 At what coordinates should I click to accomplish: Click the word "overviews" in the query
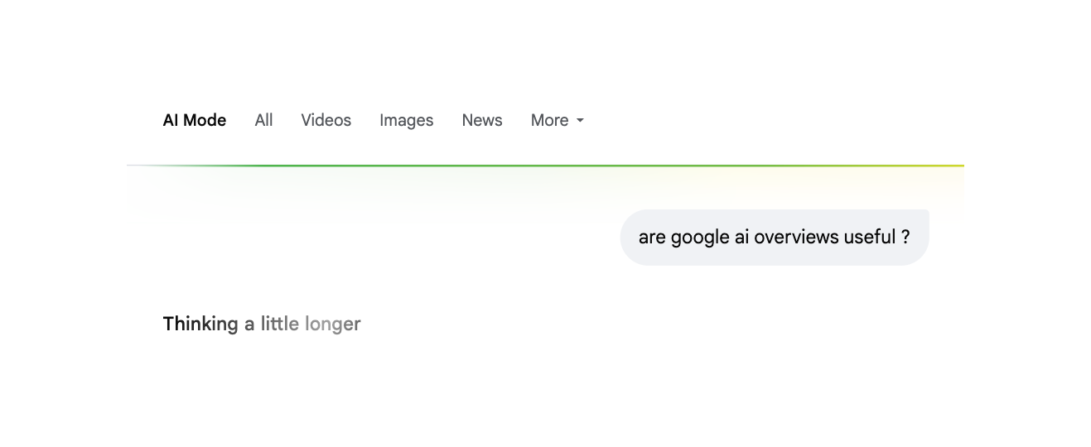point(797,238)
